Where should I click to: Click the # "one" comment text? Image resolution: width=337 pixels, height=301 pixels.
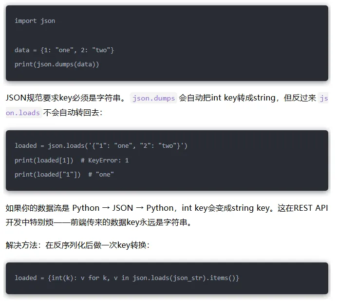click(x=101, y=175)
